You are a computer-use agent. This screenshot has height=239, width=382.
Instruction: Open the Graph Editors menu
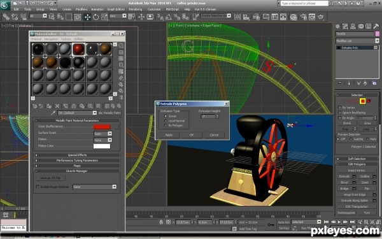pos(116,10)
